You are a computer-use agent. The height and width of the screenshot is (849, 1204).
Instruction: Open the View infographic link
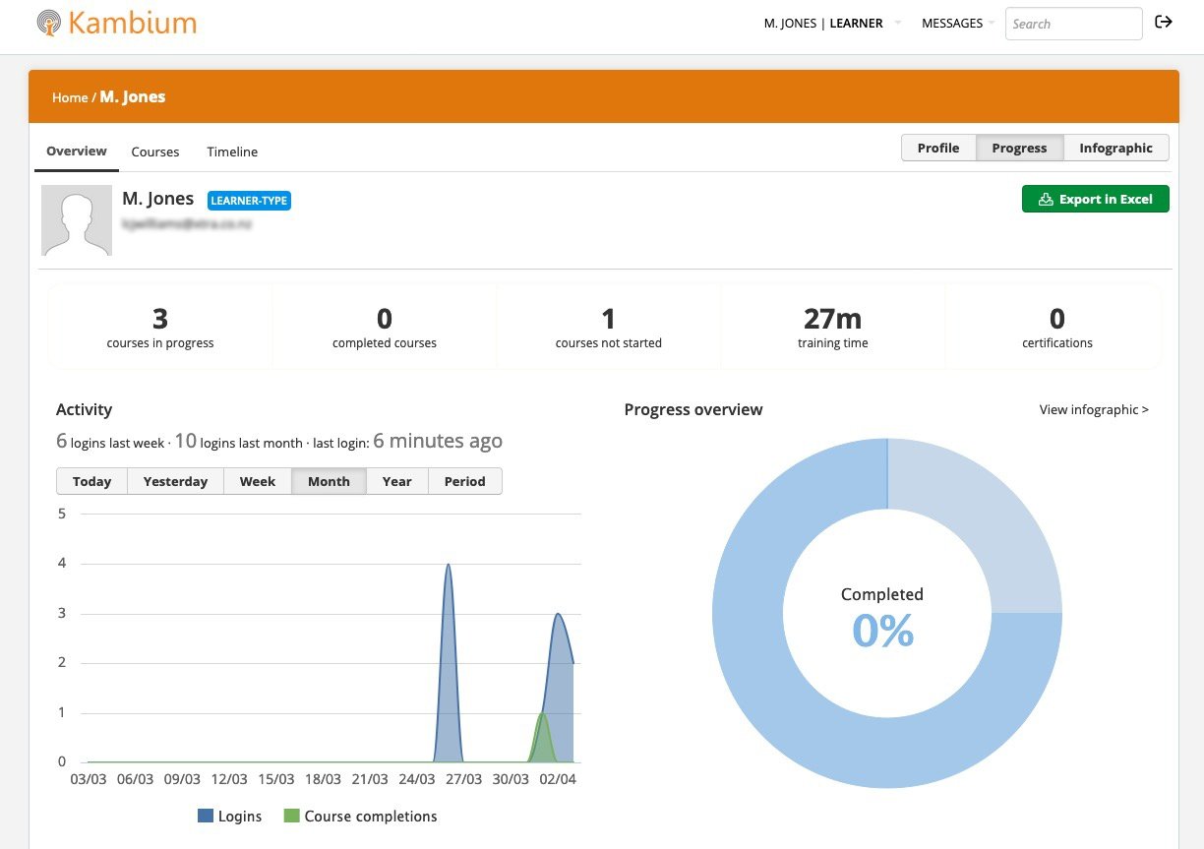pos(1093,409)
